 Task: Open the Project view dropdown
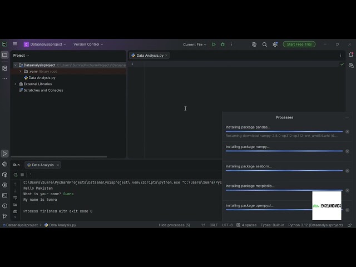[x=21, y=56]
